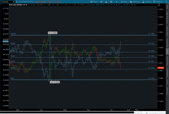Screen dimensions: 169x114
Task: Click the red 1.1274 current price tag
Action: point(161,68)
